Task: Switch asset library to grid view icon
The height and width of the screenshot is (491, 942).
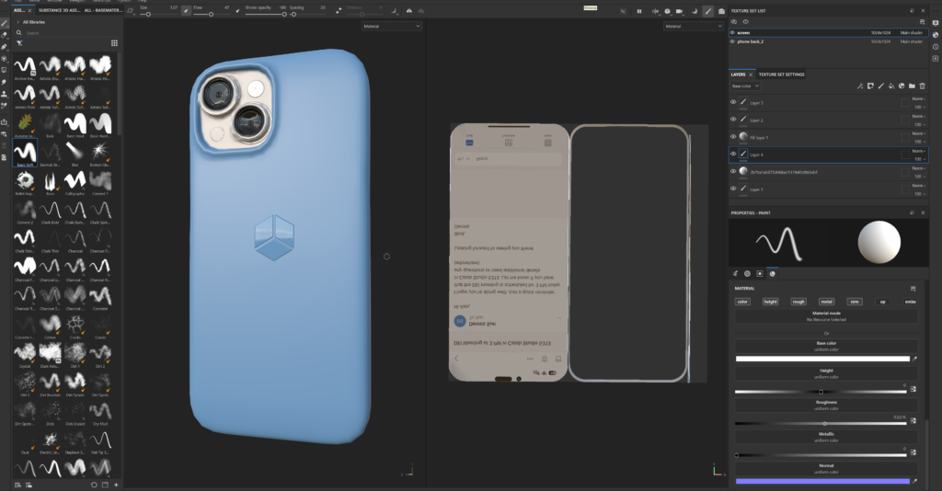Action: point(114,43)
